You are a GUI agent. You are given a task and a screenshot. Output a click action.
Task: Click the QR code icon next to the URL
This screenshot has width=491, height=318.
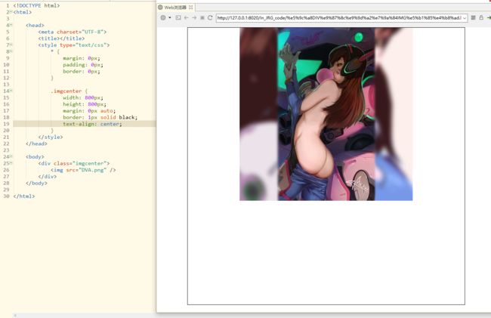tap(473, 17)
